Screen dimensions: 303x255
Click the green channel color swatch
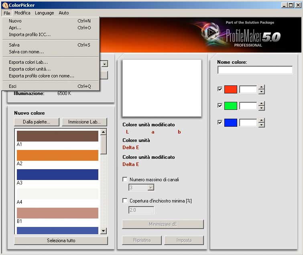coord(231,106)
